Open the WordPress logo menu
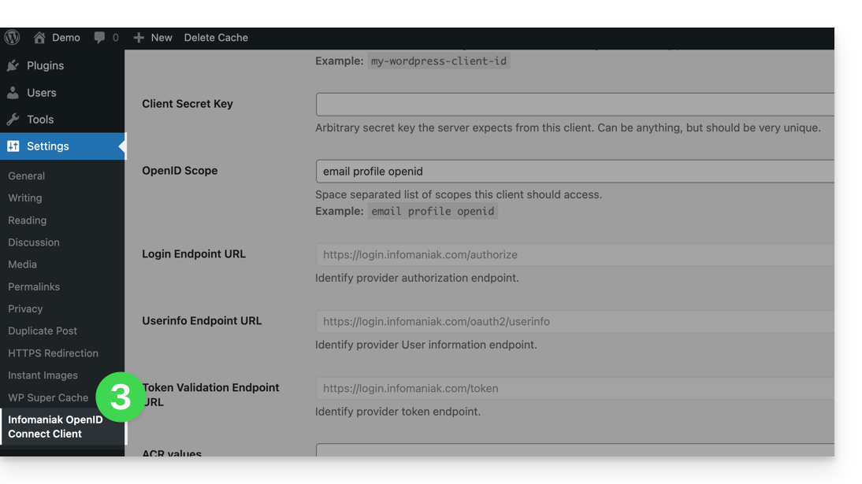This screenshot has height=484, width=862. coord(12,37)
